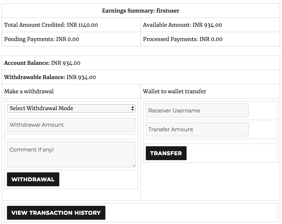Click the Wallet to wallet transfer heading
The image size is (282, 224).
pos(174,91)
